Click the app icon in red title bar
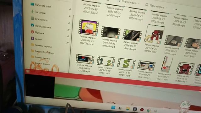 click(x=28, y=71)
